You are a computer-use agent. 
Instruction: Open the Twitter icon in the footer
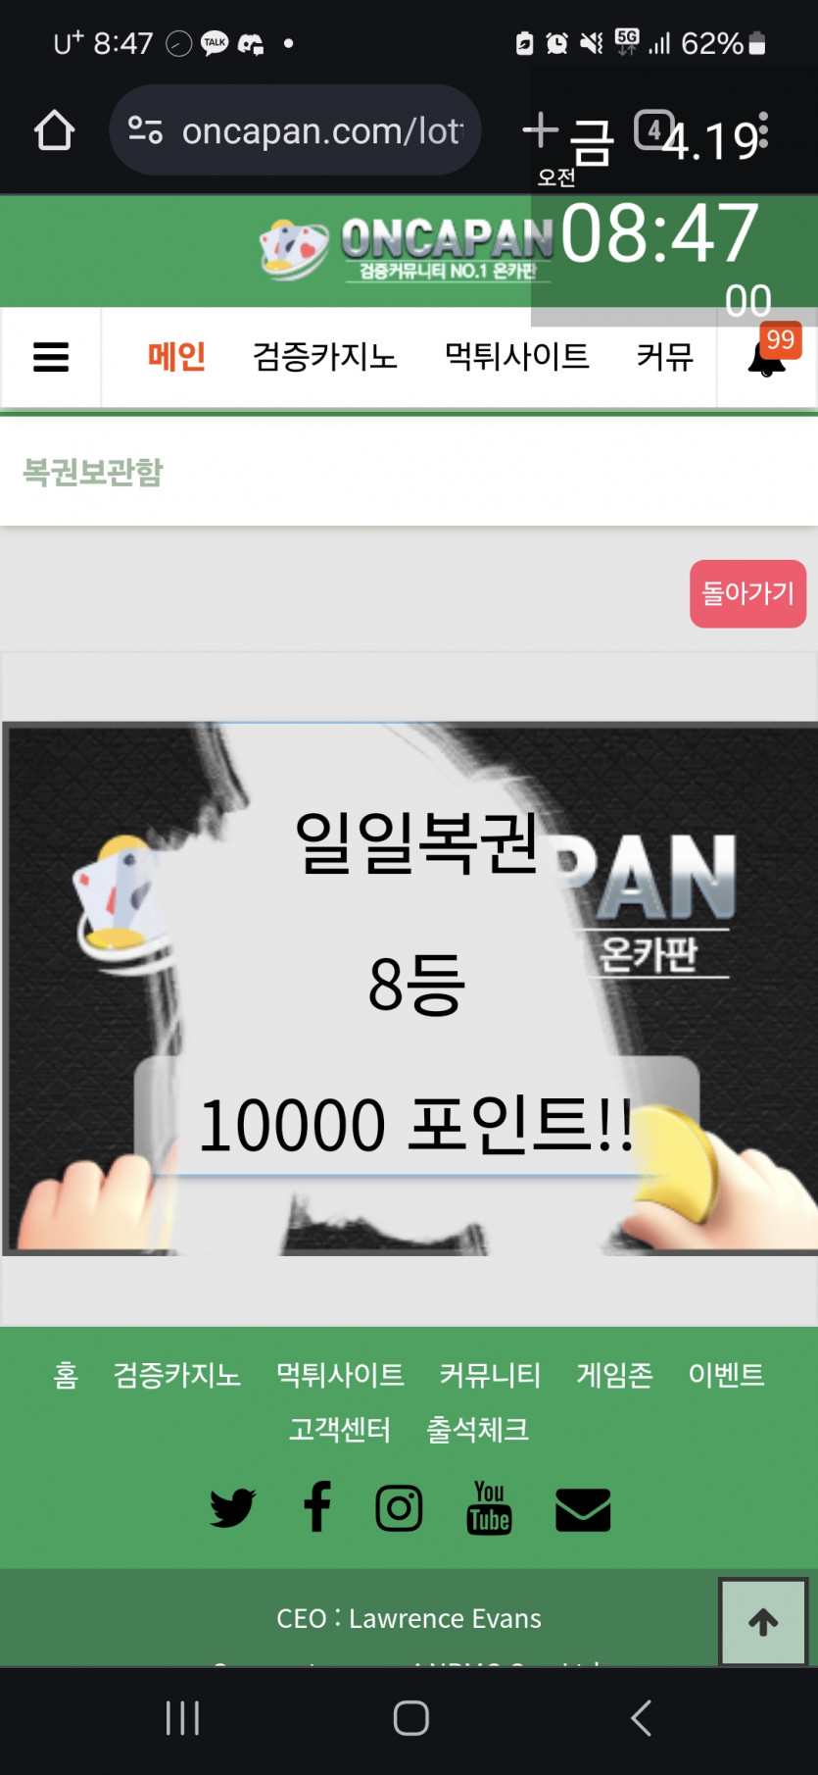[x=232, y=1508]
